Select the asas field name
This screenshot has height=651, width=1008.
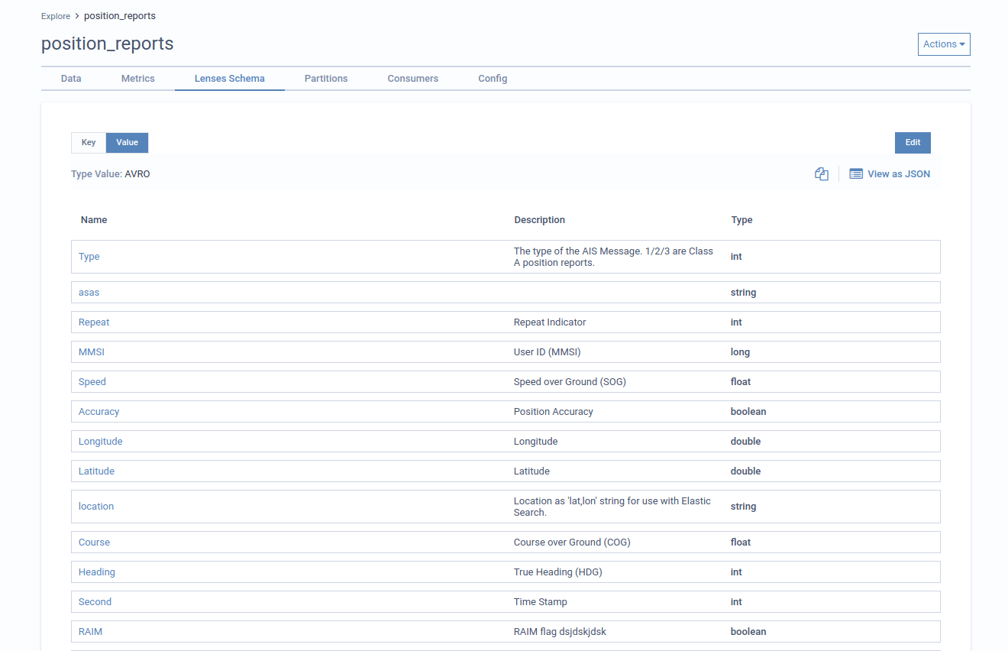(89, 293)
